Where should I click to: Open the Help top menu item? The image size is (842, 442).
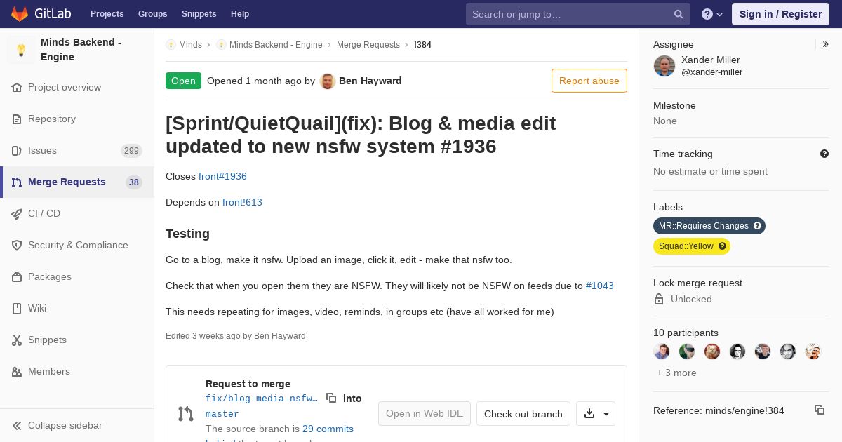[240, 14]
